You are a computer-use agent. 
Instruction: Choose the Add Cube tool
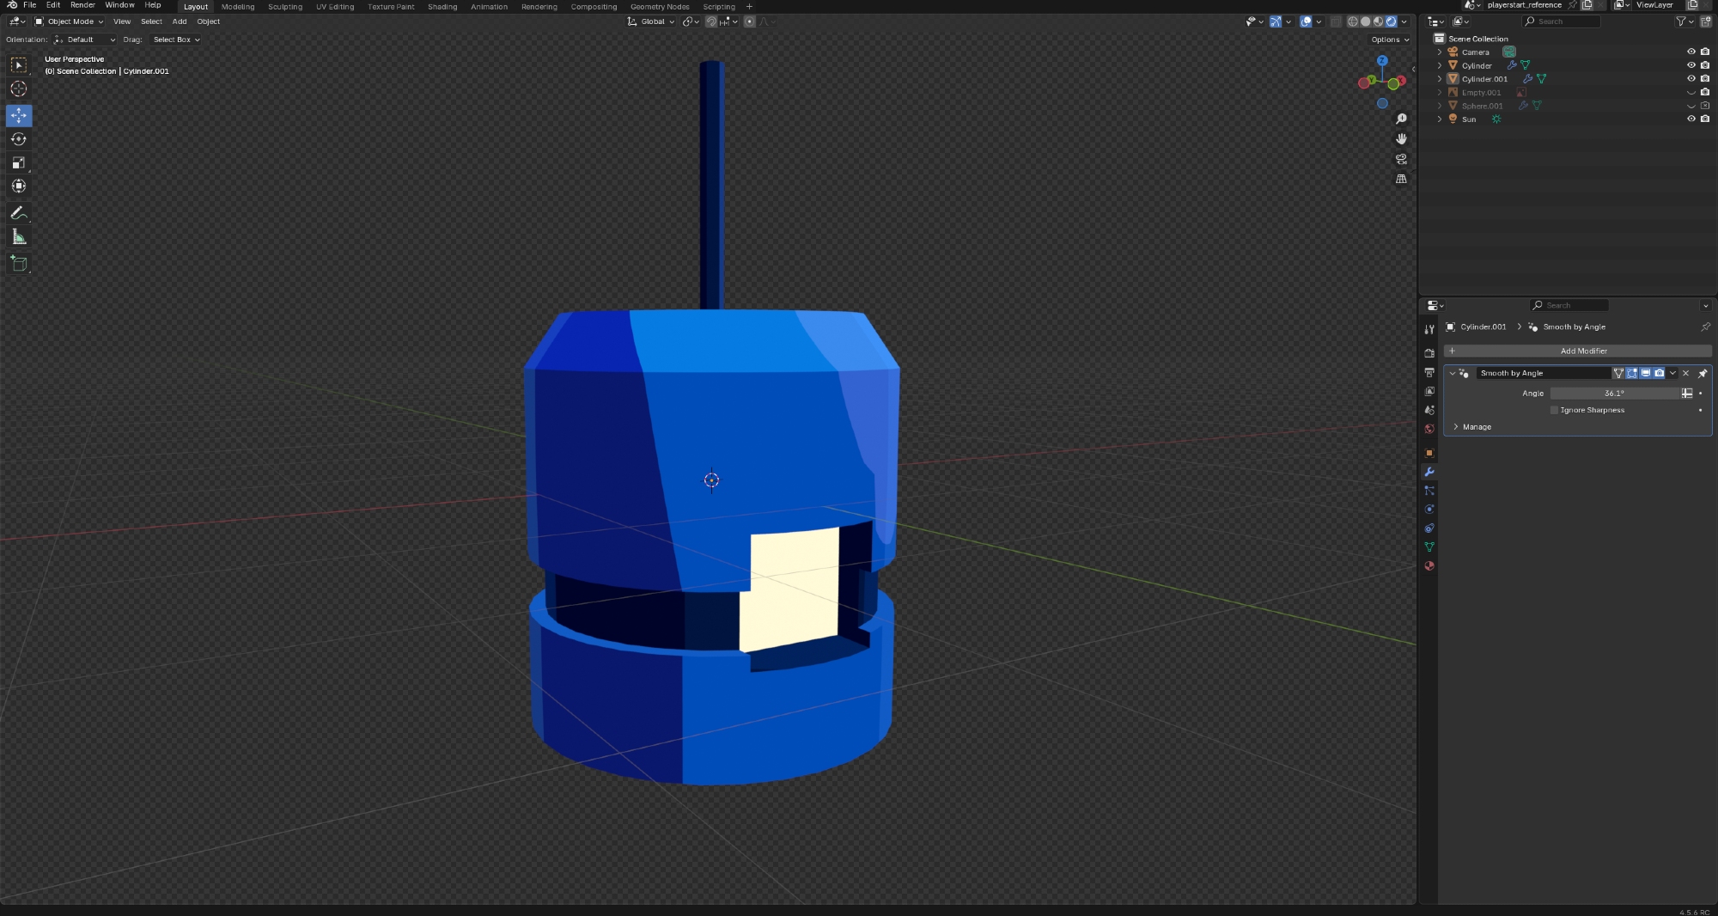pyautogui.click(x=19, y=264)
